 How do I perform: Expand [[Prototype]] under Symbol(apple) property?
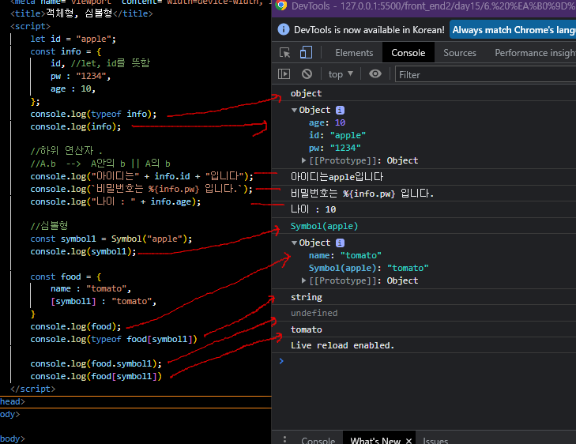click(303, 280)
